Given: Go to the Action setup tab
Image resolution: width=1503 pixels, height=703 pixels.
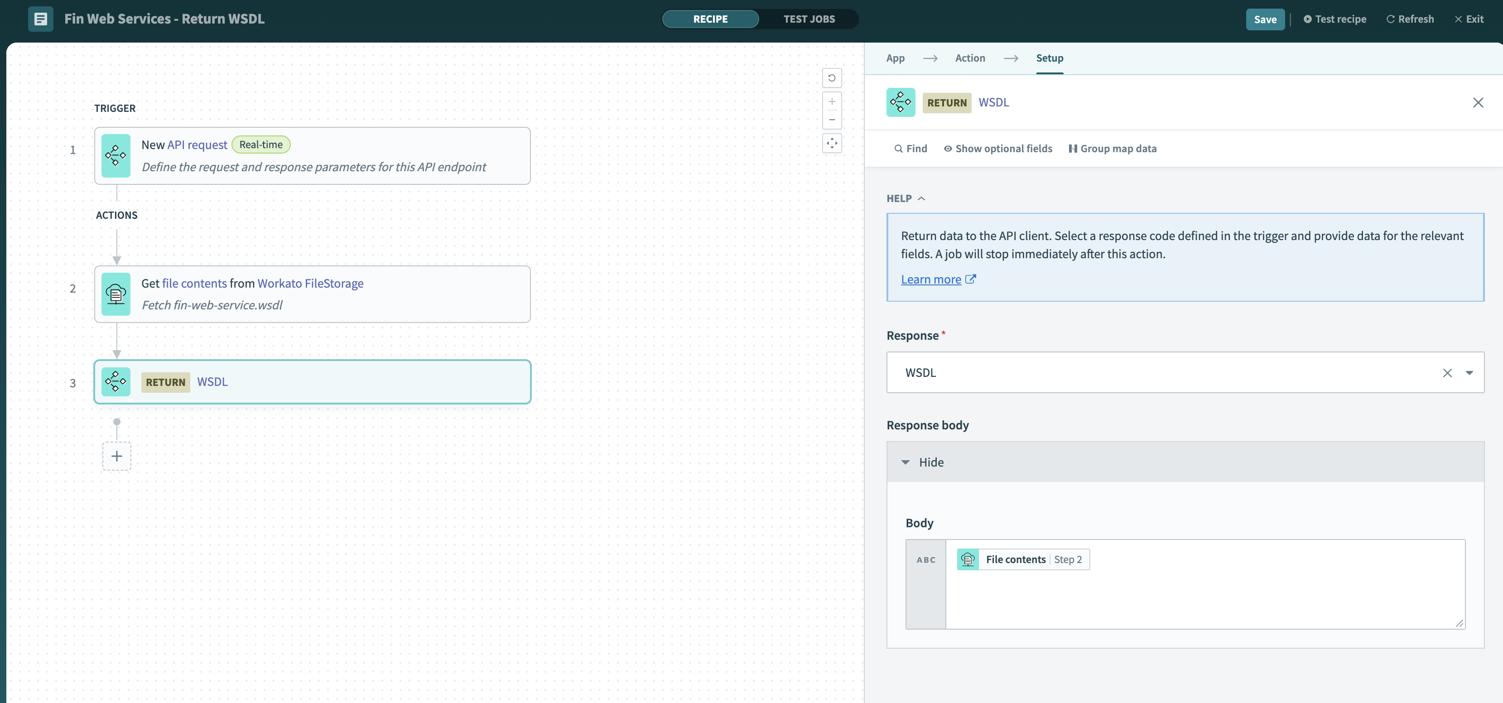Looking at the screenshot, I should coord(970,58).
